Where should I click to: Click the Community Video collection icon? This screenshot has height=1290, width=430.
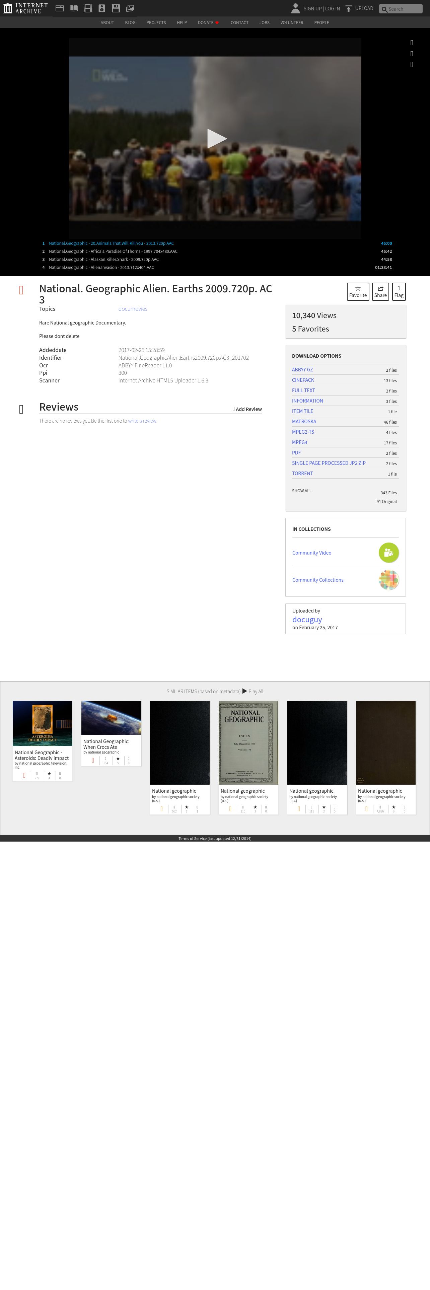click(388, 553)
